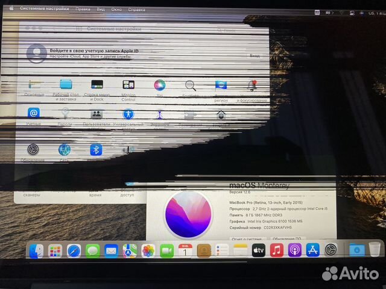386x289 pixels.
Task: Open the Siri preferences pane
Action: click(159, 88)
